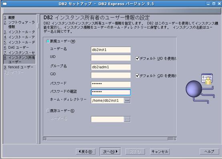Minimize the DB2 setup window

click(x=208, y=4)
